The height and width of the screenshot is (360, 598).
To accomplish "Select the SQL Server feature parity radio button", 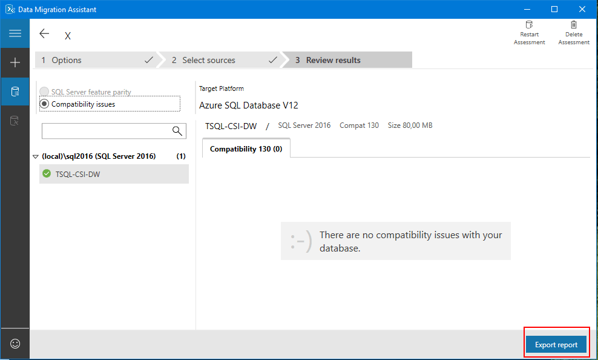I will click(x=44, y=91).
